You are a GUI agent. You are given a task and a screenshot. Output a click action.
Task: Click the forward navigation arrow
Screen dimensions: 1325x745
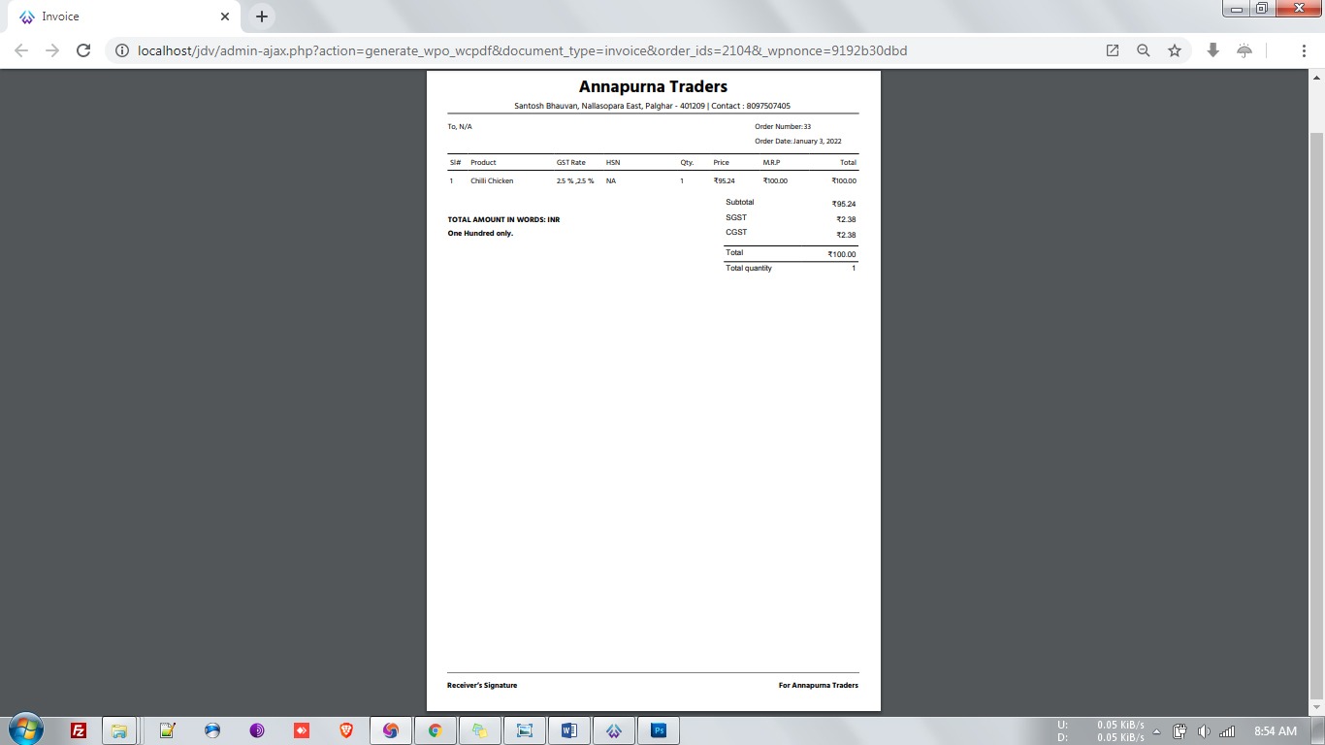coord(52,50)
